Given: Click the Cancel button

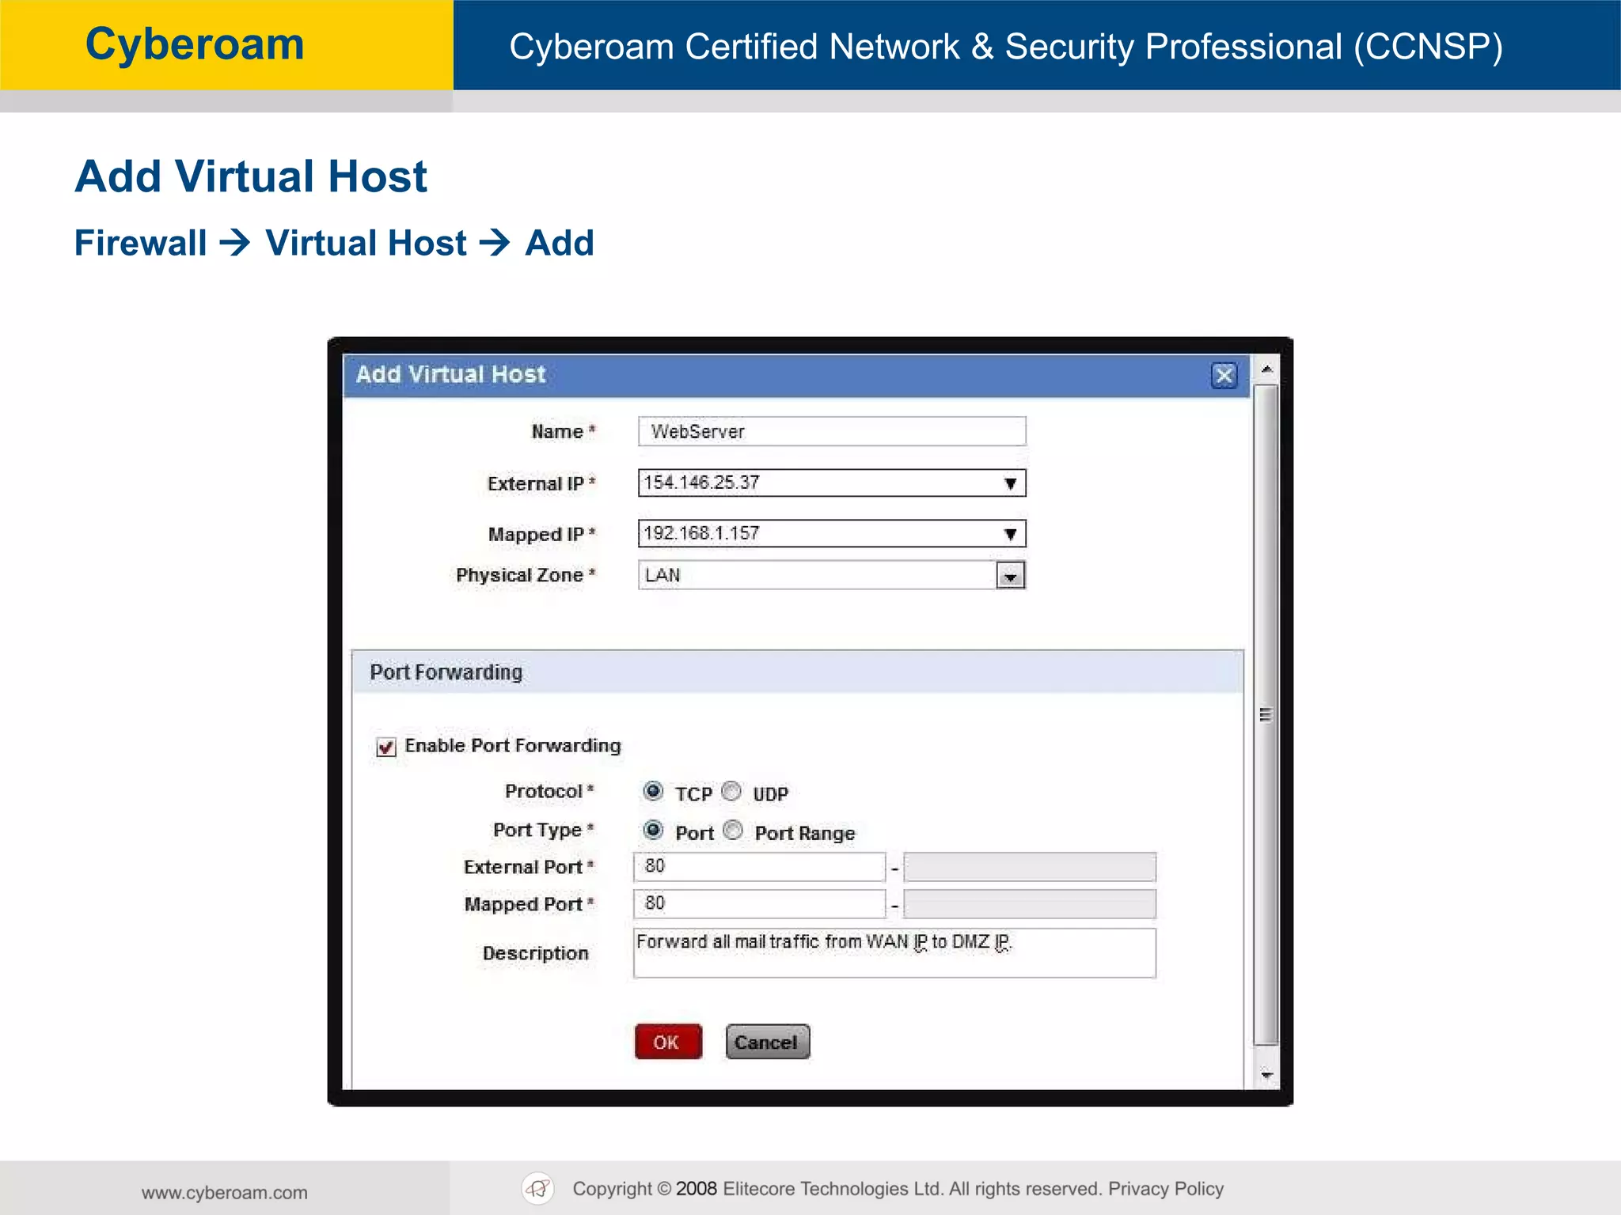Looking at the screenshot, I should [x=767, y=1042].
